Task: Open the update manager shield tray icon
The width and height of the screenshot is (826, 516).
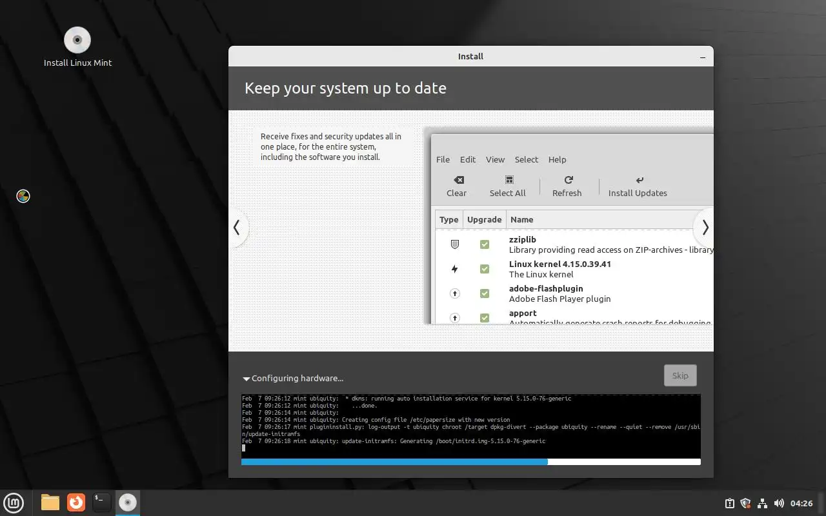Action: click(x=746, y=503)
